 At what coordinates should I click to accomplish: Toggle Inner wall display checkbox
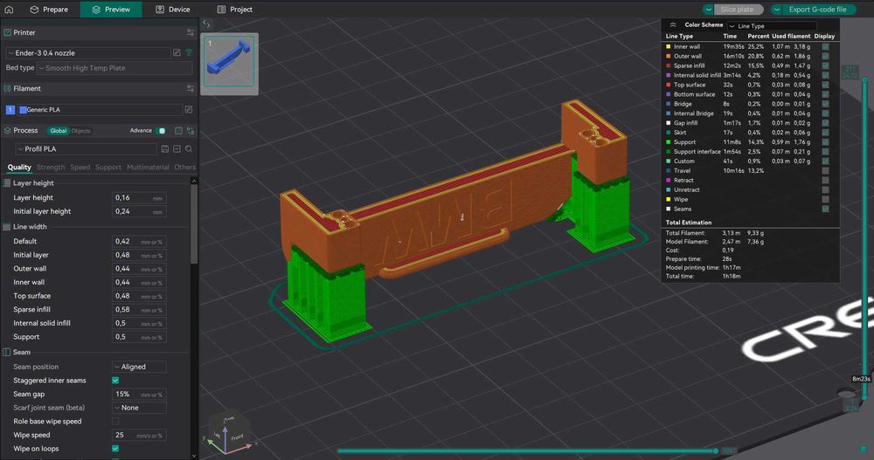click(x=826, y=47)
